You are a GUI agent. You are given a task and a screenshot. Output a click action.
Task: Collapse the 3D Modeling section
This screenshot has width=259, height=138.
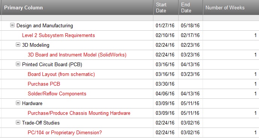point(18,45)
